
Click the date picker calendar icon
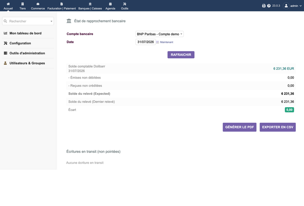(x=157, y=42)
